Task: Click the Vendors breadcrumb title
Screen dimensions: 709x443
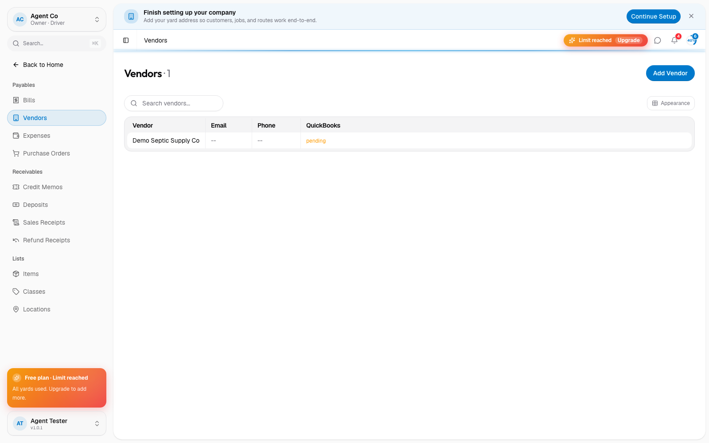Action: 156,40
